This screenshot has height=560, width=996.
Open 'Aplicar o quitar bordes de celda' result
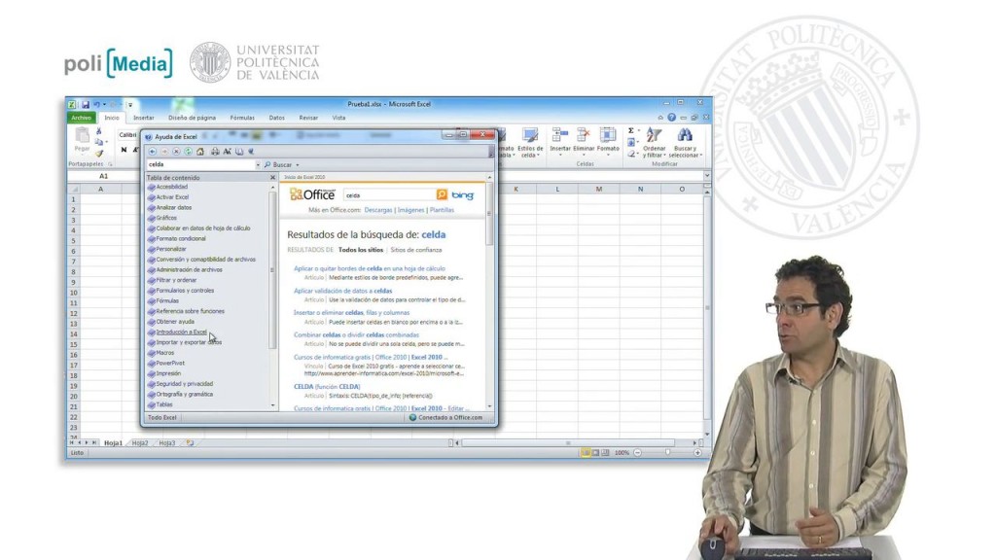369,268
